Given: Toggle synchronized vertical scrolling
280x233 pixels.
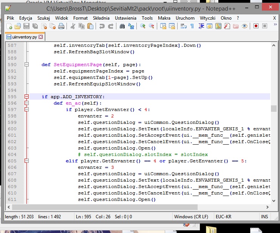Looking at the screenshot, I should tap(163, 26).
